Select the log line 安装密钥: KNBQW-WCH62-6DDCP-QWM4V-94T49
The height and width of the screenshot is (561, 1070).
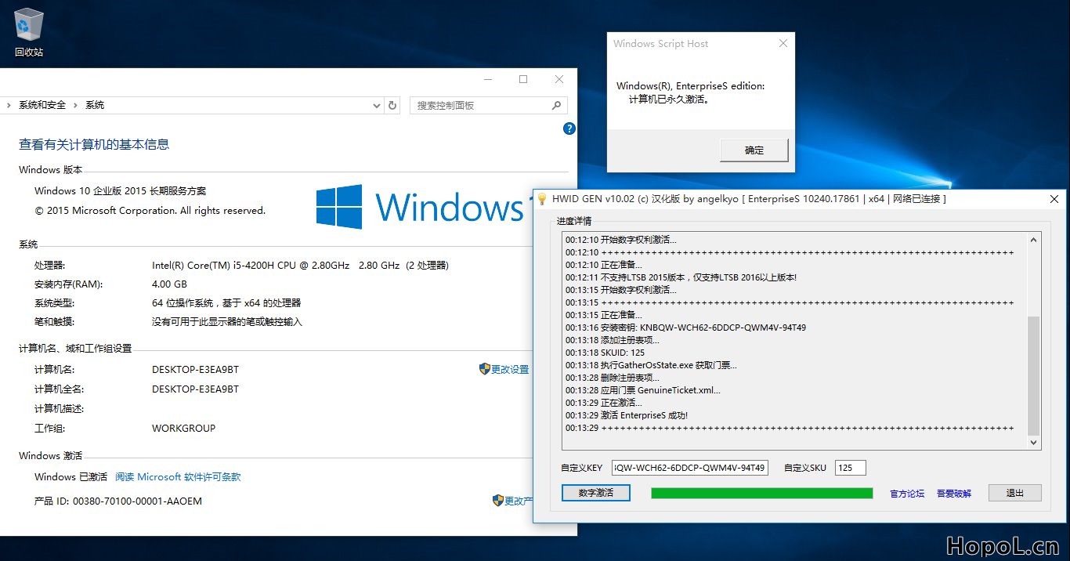point(685,328)
